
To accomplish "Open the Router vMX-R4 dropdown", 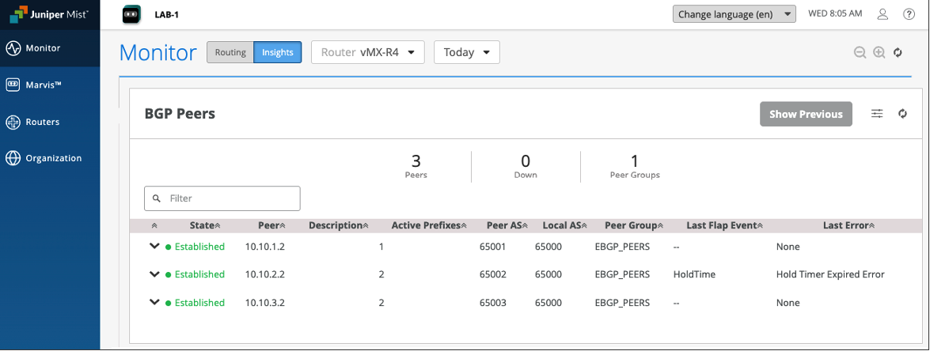I will [368, 53].
